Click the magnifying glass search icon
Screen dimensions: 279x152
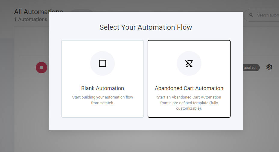point(251,15)
